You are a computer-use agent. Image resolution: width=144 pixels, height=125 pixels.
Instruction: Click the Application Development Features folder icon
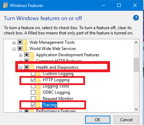(x=32, y=55)
